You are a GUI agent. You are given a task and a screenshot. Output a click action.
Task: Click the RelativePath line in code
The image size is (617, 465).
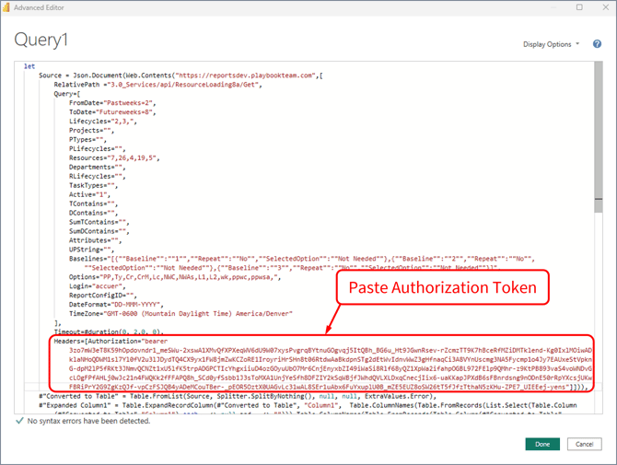(x=157, y=85)
